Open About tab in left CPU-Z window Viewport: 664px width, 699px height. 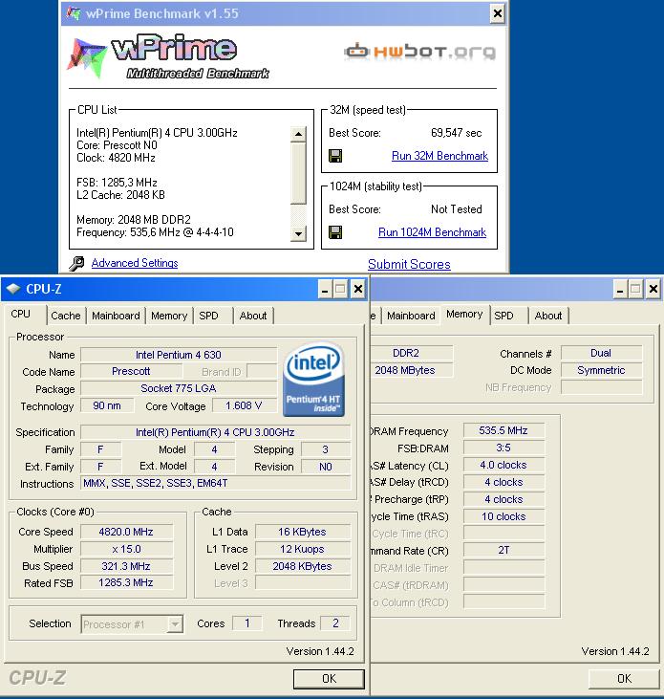[253, 316]
